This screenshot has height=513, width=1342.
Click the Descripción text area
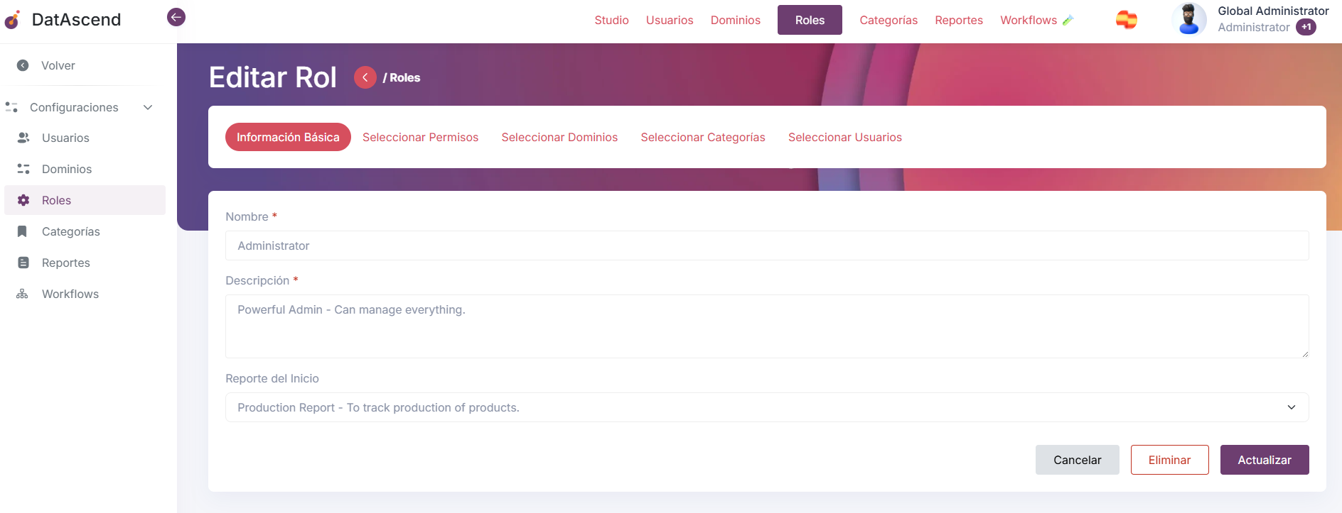click(766, 326)
